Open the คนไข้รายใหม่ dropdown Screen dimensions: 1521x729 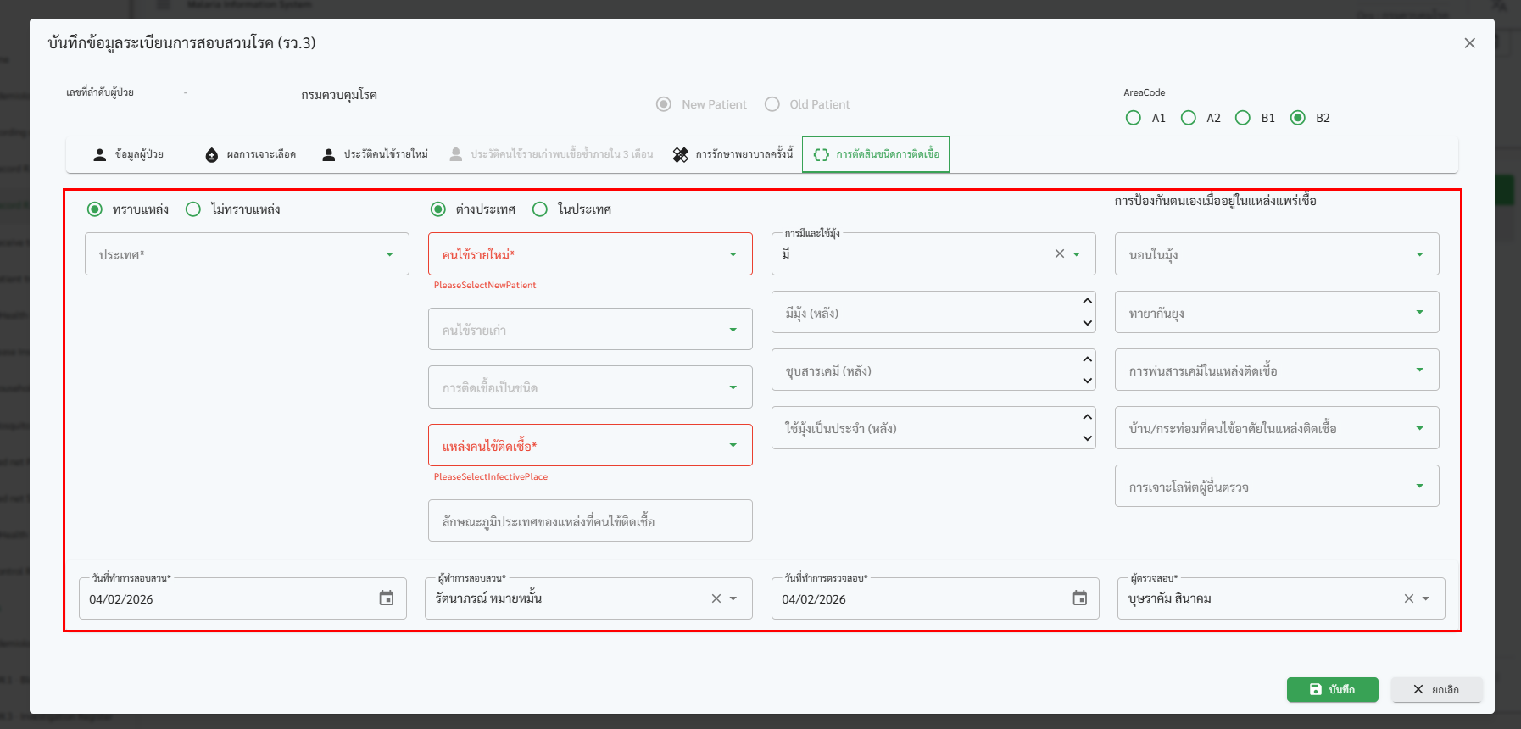(733, 254)
